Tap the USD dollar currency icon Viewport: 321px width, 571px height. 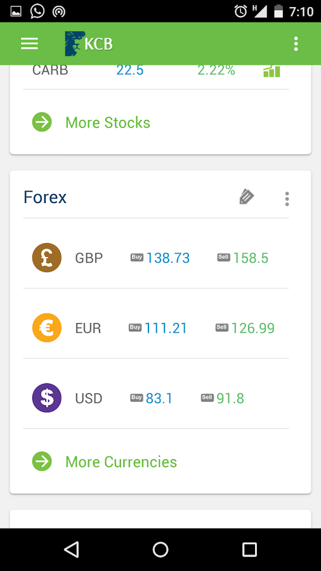(x=46, y=398)
